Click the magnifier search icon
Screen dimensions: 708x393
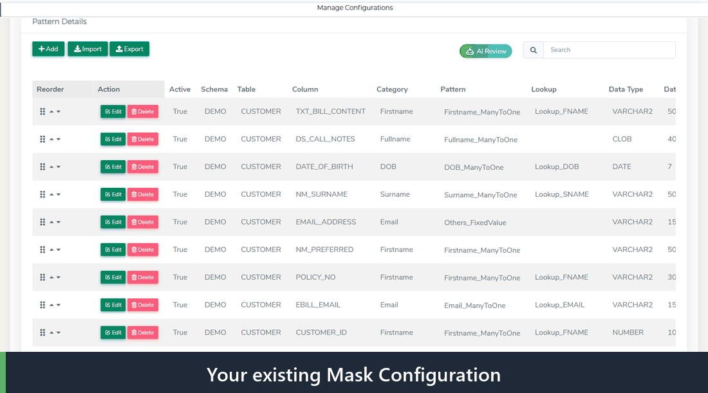pyautogui.click(x=534, y=50)
